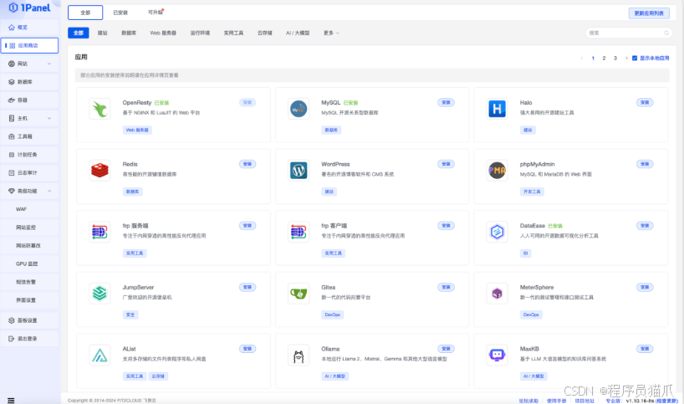Install WordPress with its 安装 button
The width and height of the screenshot is (684, 404).
click(x=446, y=164)
